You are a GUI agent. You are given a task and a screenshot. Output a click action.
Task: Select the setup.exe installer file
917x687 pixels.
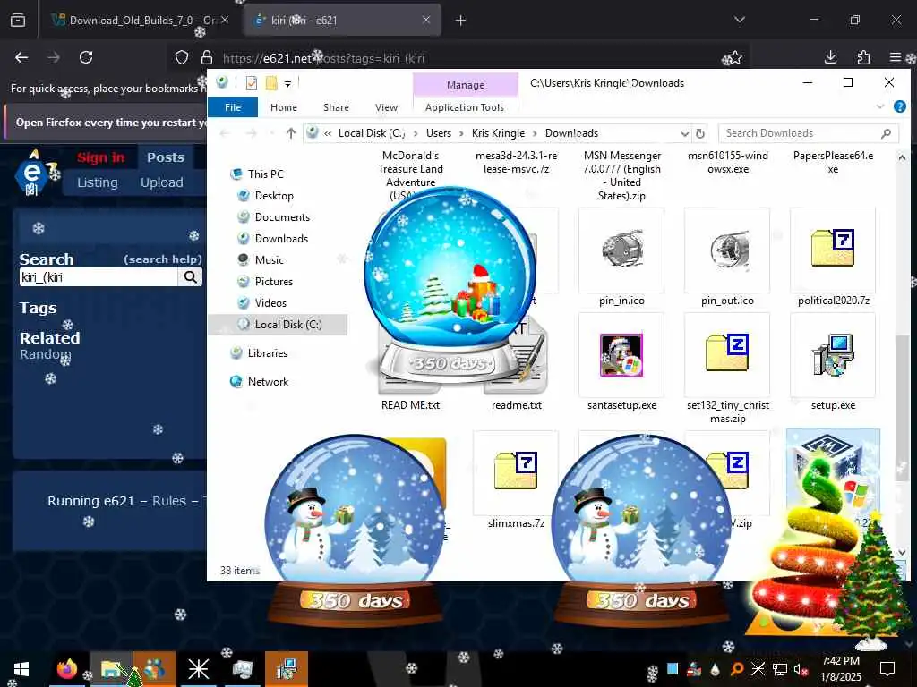pos(834,363)
